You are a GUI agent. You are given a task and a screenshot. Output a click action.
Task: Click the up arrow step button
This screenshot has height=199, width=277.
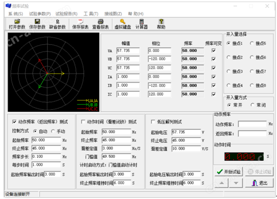(x=221, y=183)
